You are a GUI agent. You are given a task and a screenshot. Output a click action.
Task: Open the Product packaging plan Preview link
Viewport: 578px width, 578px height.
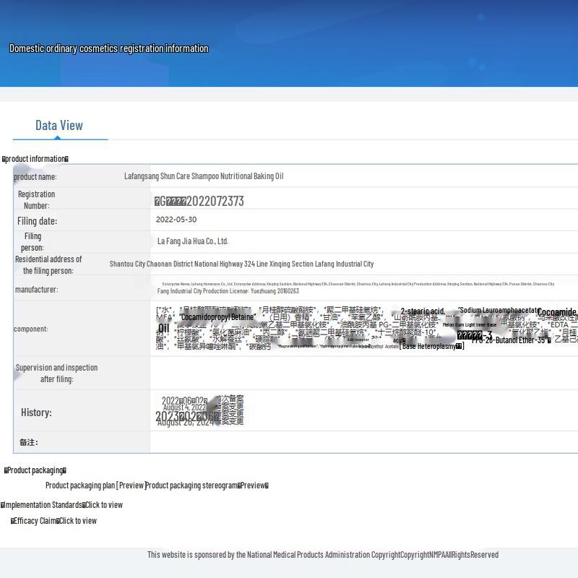(131, 486)
